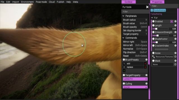Click Length info icon

153,25
